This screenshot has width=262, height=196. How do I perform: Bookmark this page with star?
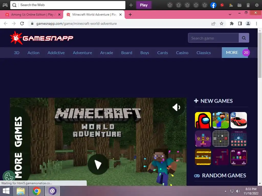coord(222,23)
